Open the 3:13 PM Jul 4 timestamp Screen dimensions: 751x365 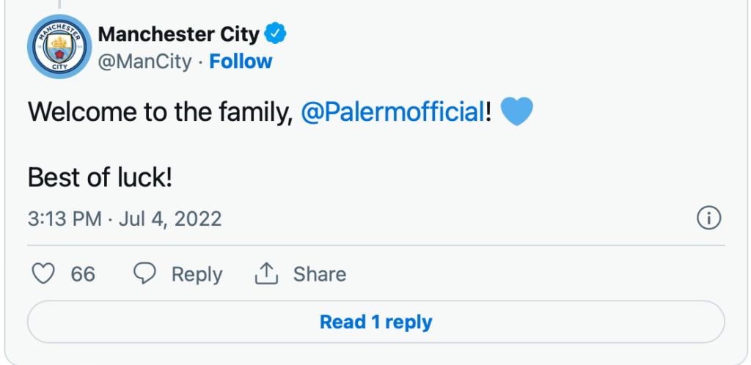pos(125,218)
